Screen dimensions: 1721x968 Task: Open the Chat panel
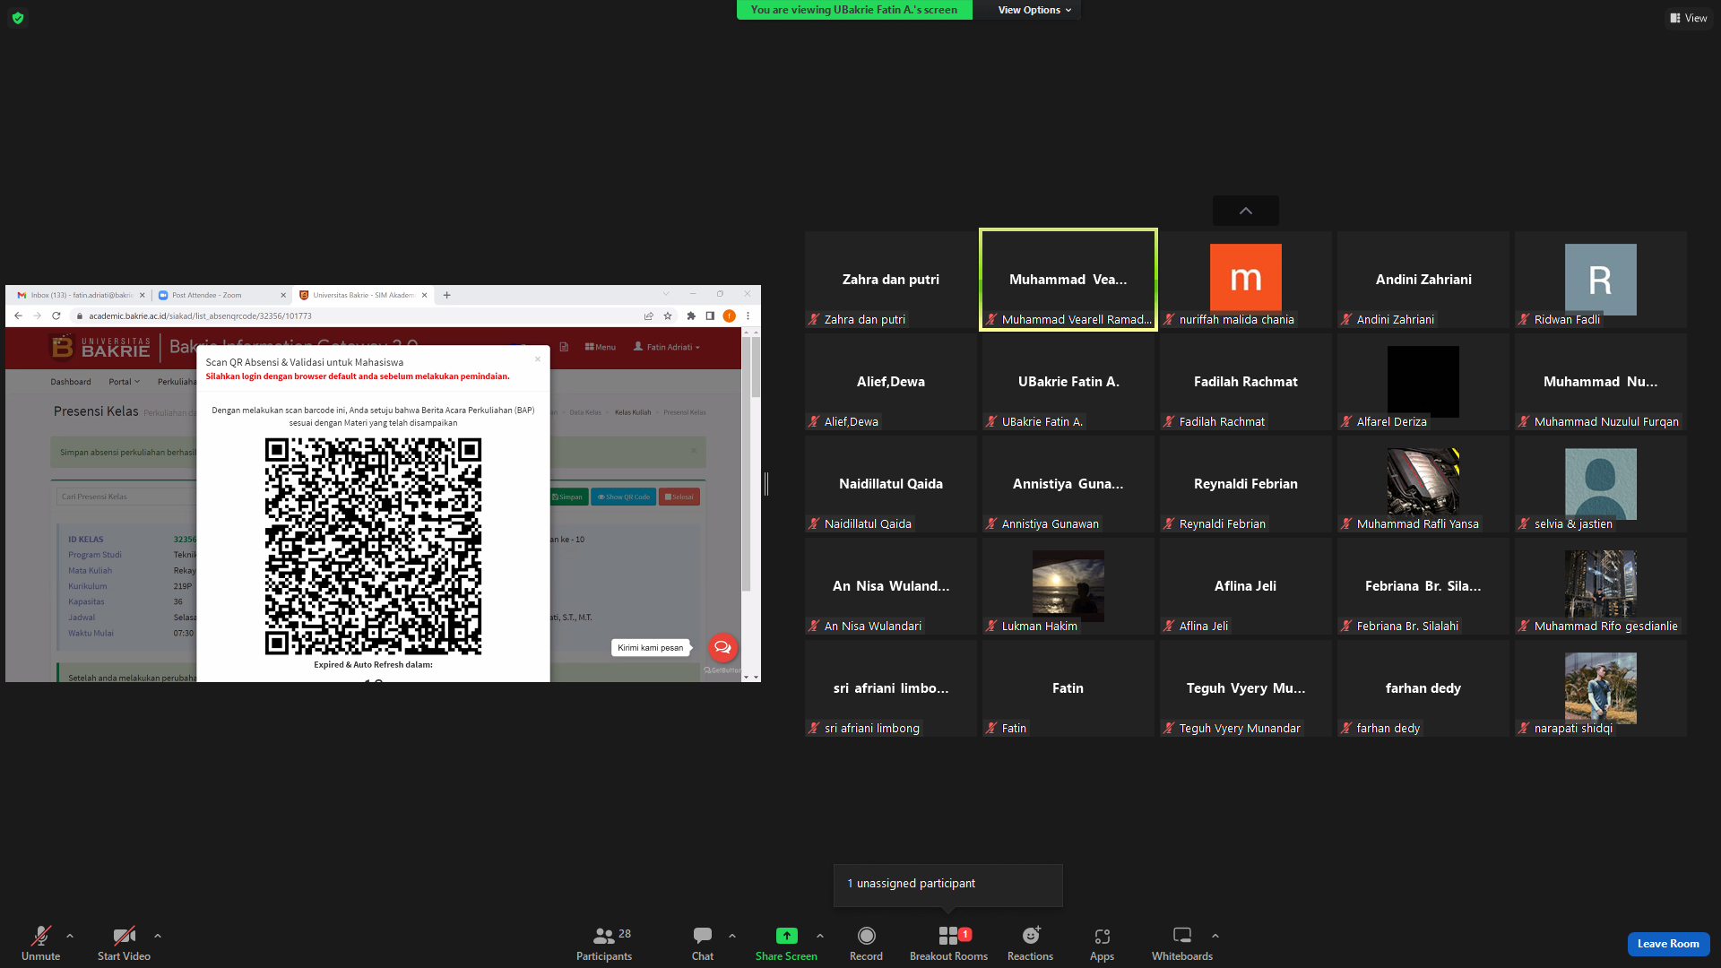point(703,943)
